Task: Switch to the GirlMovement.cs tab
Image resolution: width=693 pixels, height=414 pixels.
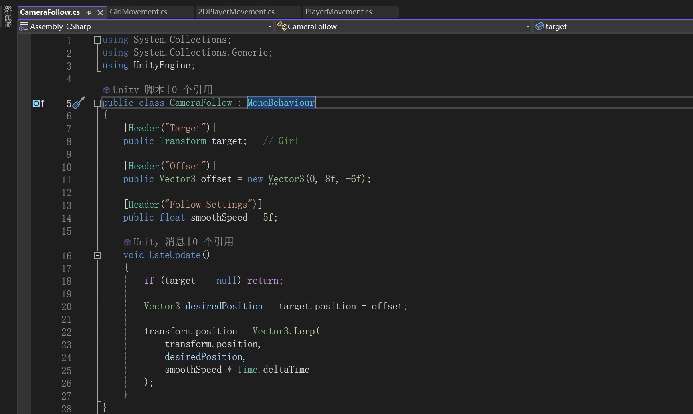Action: coord(139,12)
